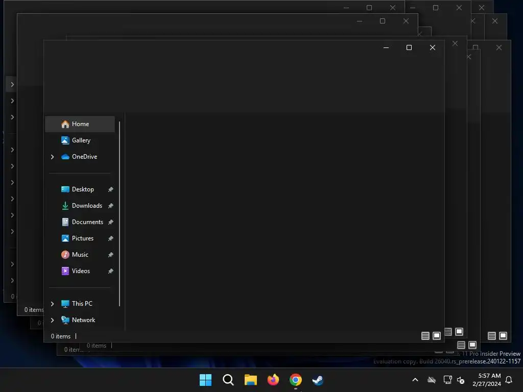
Task: Open the clock and date flyout
Action: click(487, 380)
